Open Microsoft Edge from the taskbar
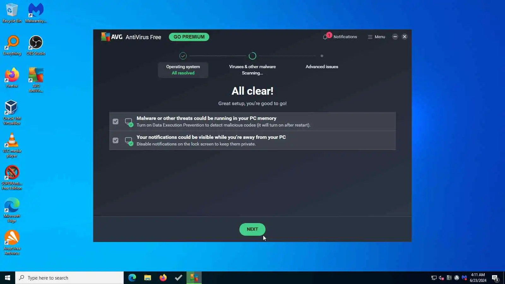 click(132, 278)
